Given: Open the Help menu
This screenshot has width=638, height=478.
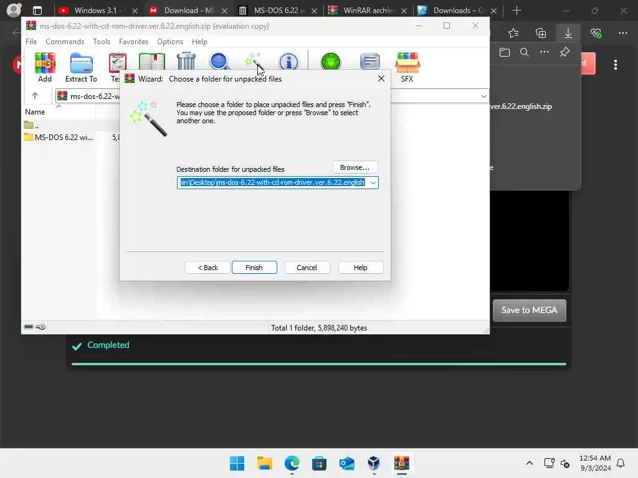Looking at the screenshot, I should [199, 42].
